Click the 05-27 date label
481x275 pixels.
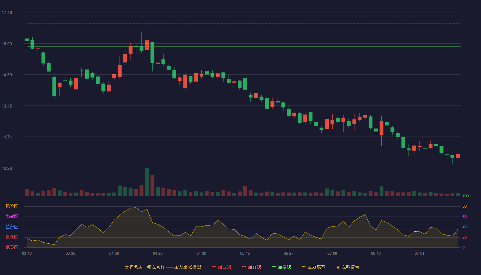click(x=289, y=253)
